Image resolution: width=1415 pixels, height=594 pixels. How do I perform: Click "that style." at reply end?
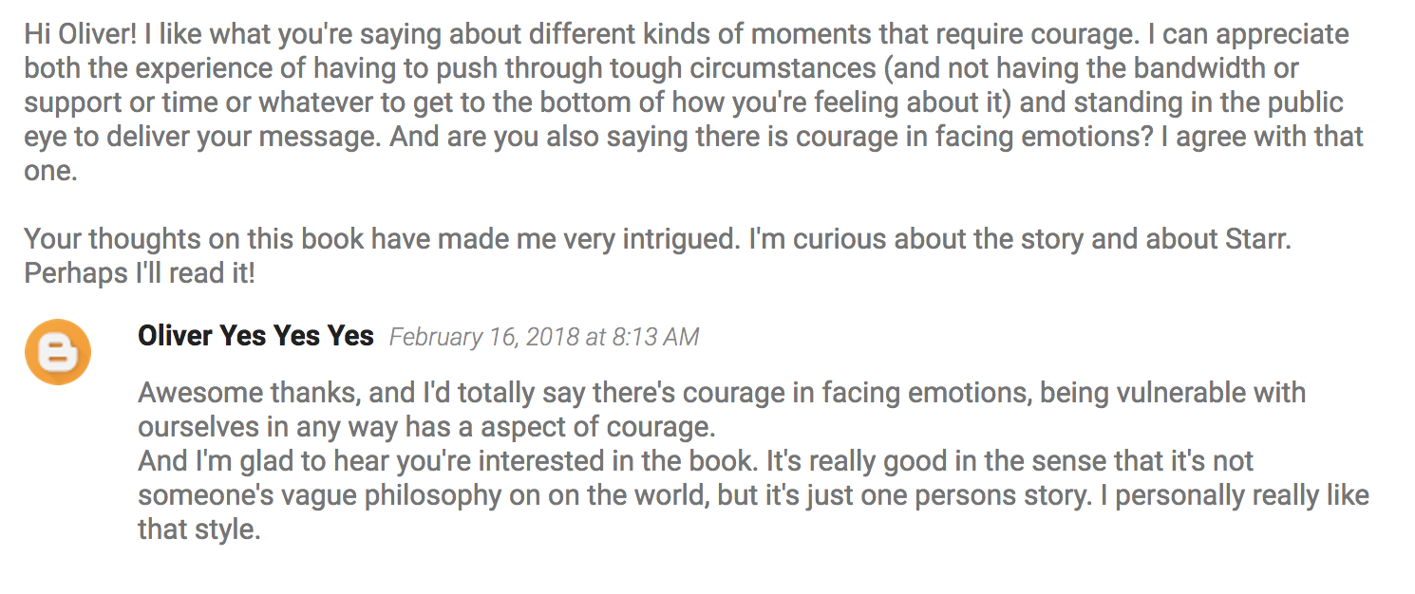tap(199, 529)
